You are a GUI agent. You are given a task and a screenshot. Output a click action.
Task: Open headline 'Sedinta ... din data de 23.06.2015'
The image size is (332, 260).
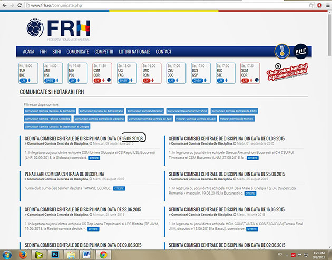click(x=83, y=210)
